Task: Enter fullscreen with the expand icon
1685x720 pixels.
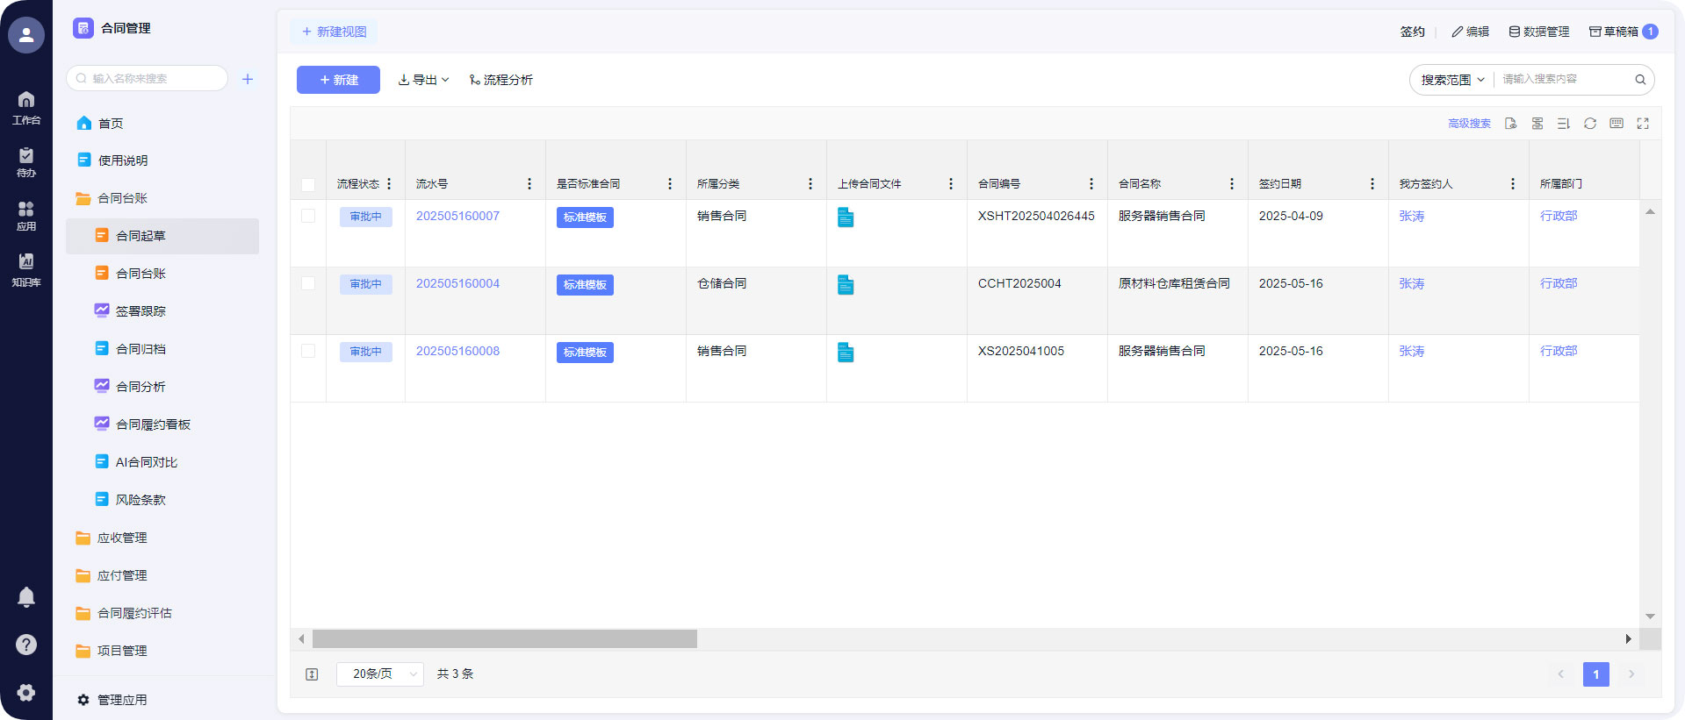Action: point(1642,124)
